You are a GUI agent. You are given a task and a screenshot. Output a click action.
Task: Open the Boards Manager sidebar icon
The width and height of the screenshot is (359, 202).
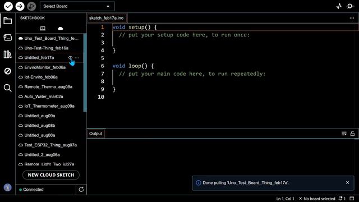click(7, 38)
